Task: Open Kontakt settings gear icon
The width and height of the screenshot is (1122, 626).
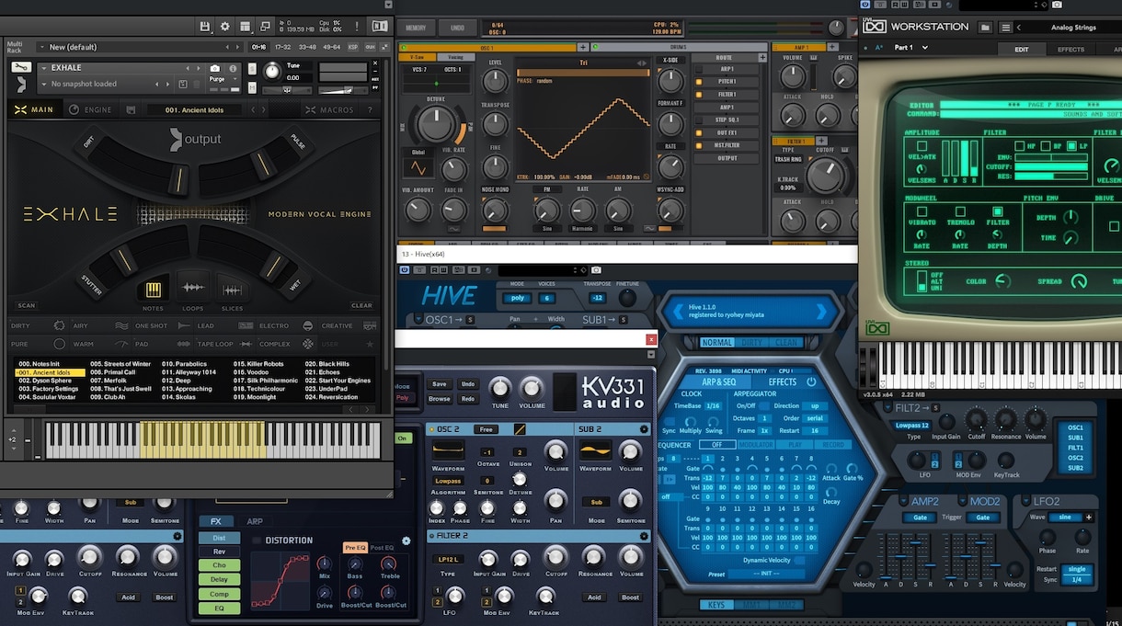Action: 224,27
